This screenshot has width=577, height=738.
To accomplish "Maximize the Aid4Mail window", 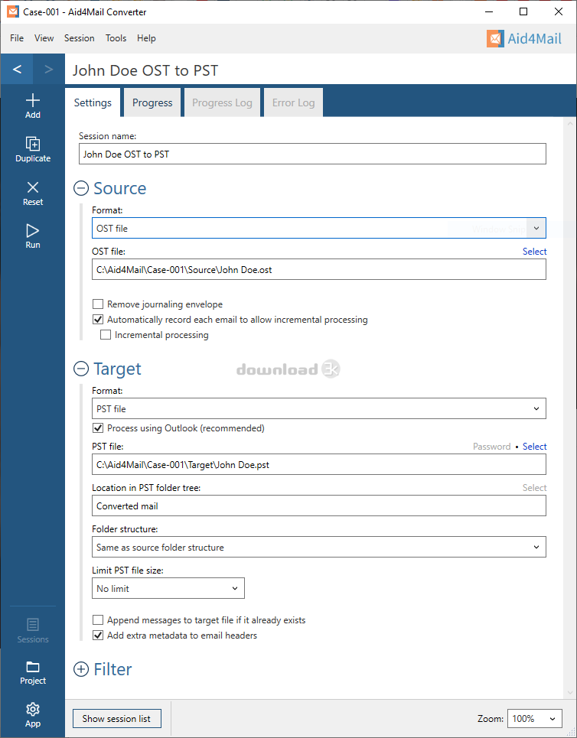I will point(523,11).
